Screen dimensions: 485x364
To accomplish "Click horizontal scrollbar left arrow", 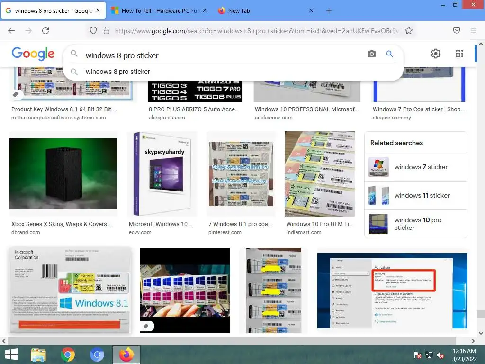I will point(4,341).
